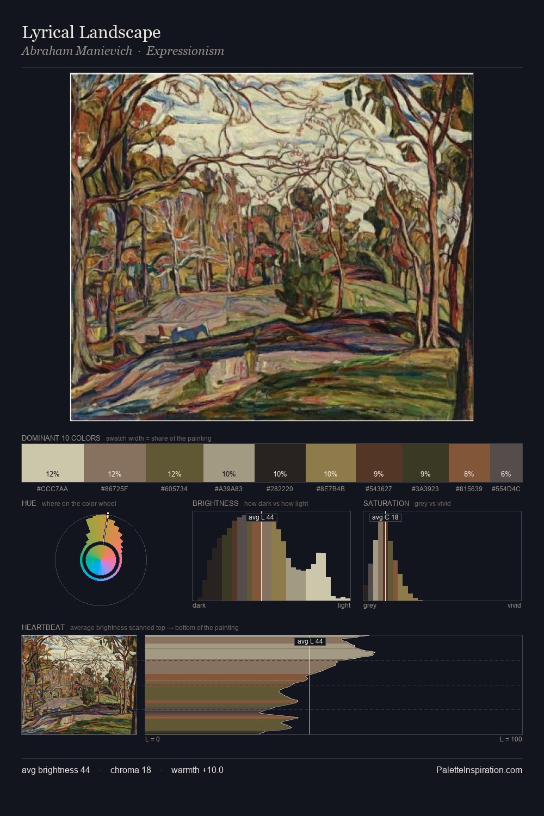This screenshot has height=816, width=544.
Task: Click the hex label #554D4C
Action: [x=506, y=489]
